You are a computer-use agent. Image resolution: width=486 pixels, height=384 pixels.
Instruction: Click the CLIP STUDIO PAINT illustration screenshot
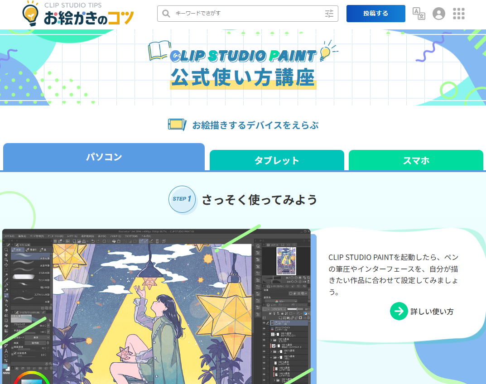157,307
